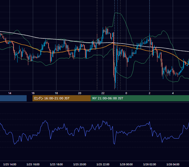The height and width of the screenshot is (167, 189).
Task: Click the 3/25 20:00 bottom axis label
Action: pyautogui.click(x=79, y=164)
